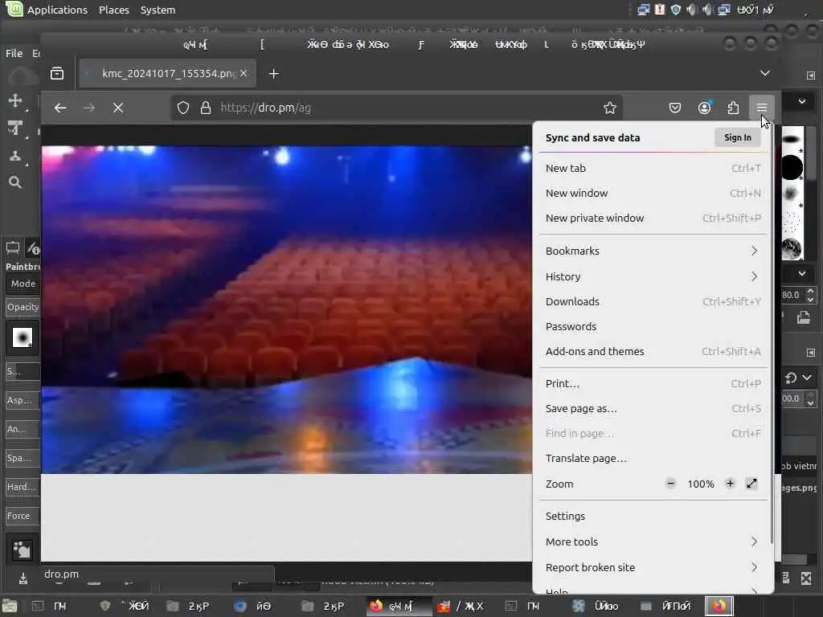Open Firefox account profile icon
Image resolution: width=823 pixels, height=617 pixels.
tap(704, 108)
